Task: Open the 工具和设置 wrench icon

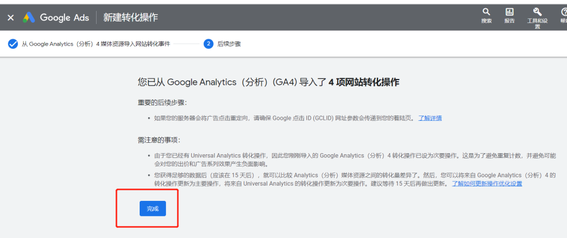Action: pos(537,12)
